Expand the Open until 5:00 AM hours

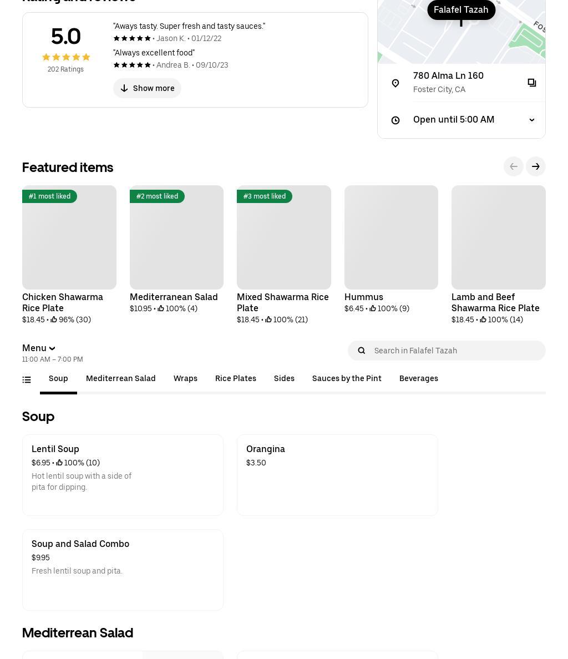(x=531, y=120)
